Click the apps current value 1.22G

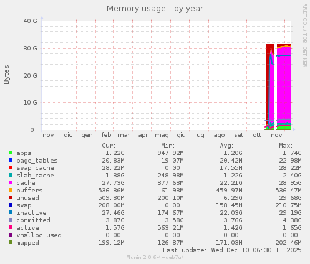pos(115,153)
